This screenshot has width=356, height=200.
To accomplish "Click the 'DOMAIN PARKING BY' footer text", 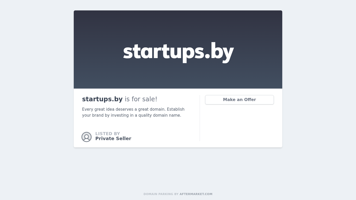I will 161,194.
